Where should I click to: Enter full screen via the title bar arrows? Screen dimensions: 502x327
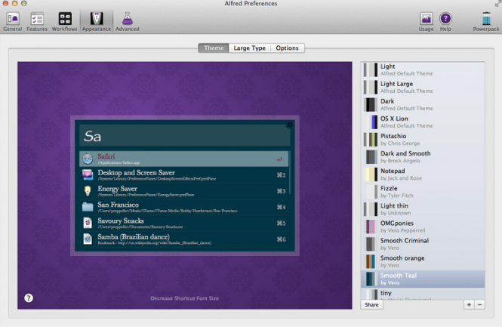pos(497,4)
